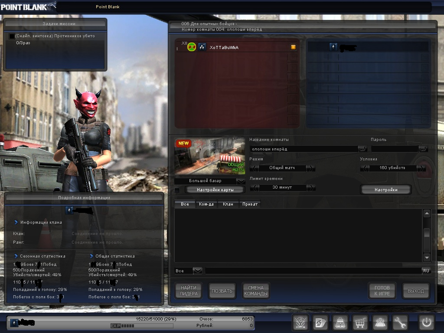
Task: Switch to the Приват chat tab
Action: (250, 204)
